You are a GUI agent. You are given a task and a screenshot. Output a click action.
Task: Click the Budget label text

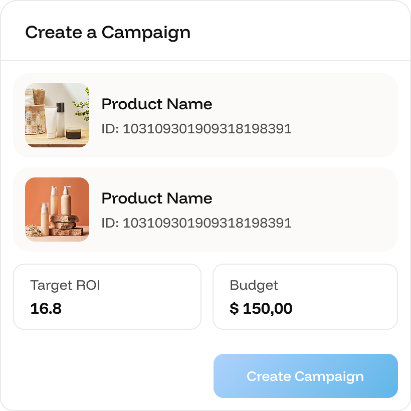254,286
